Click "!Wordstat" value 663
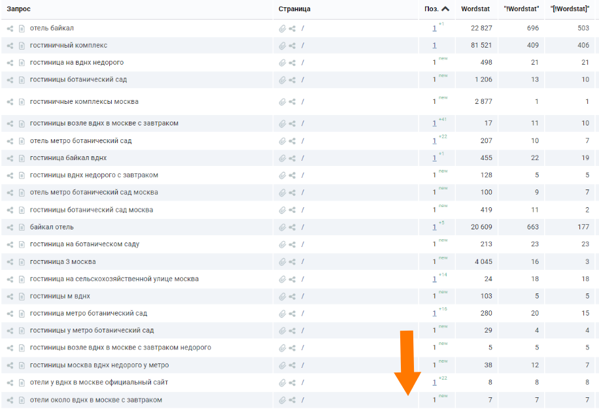 (532, 227)
